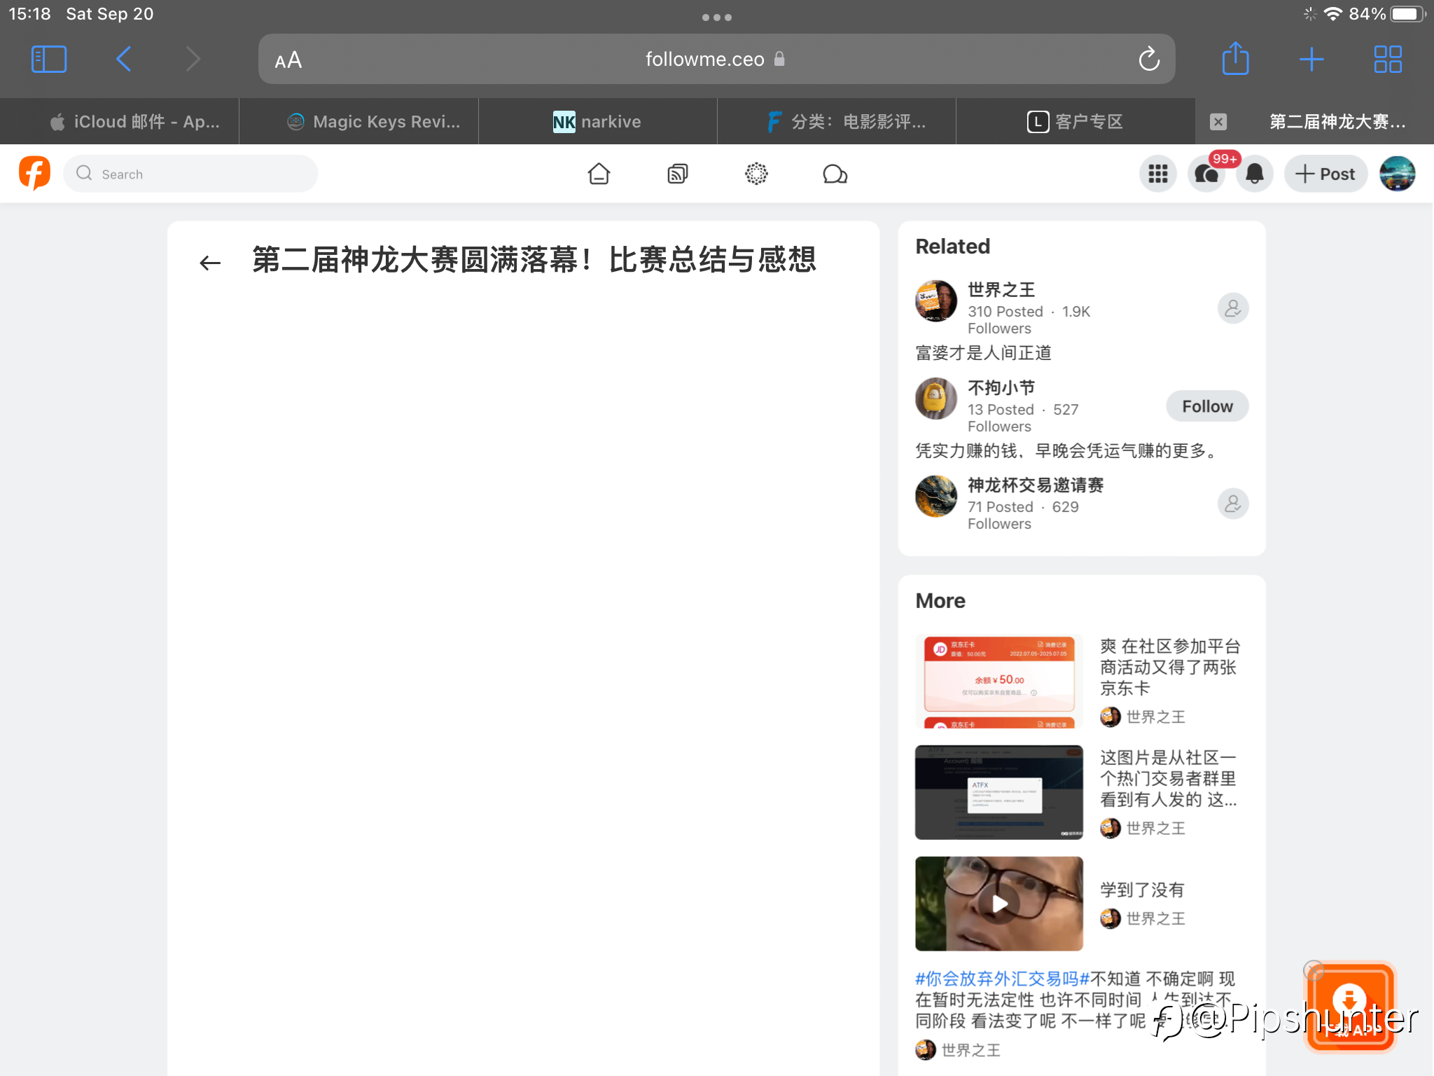Toggle follow status for 神龙杯交易邀请赛
This screenshot has width=1434, height=1076.
(1232, 504)
